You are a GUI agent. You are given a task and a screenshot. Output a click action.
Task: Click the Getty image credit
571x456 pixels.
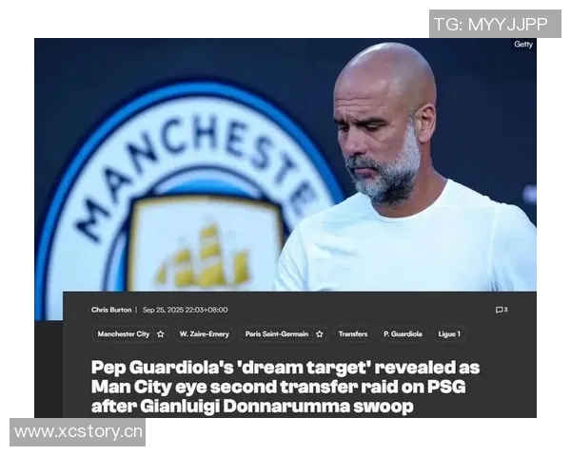tap(522, 45)
